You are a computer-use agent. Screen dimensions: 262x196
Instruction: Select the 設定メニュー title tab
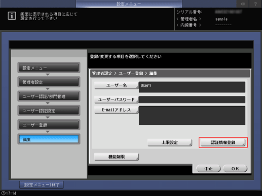click(129, 4)
